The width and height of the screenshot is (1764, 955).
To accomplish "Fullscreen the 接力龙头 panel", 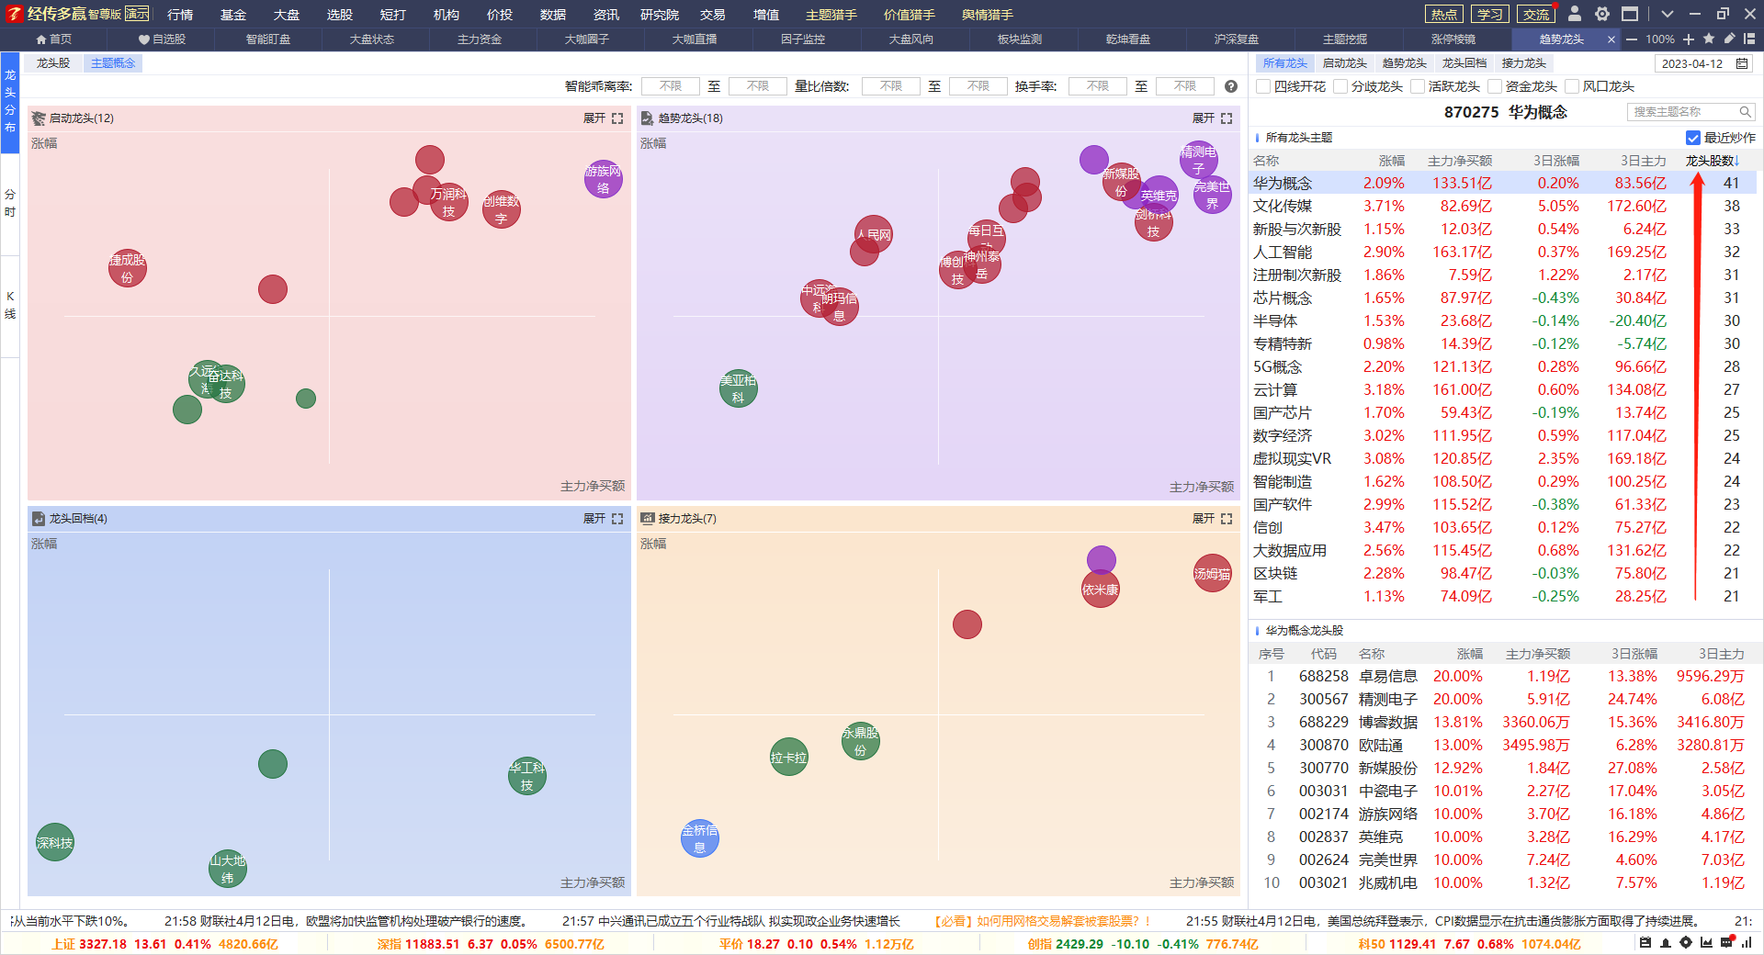I will click(1227, 519).
